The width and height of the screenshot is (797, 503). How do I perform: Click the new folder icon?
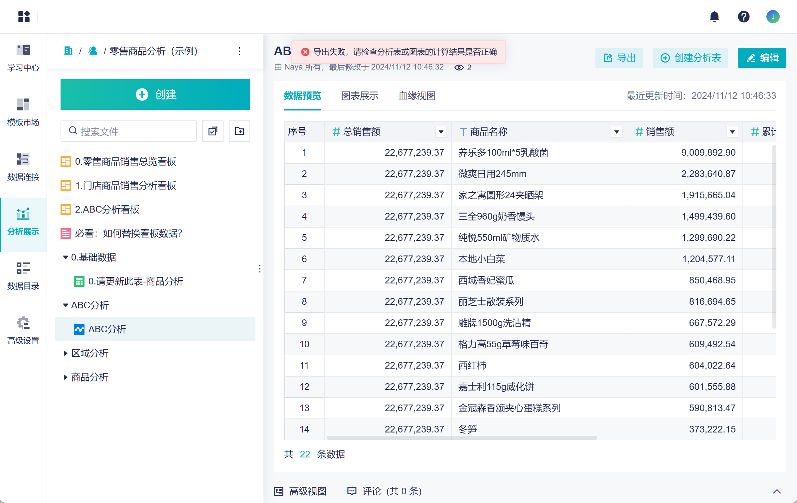(x=239, y=131)
